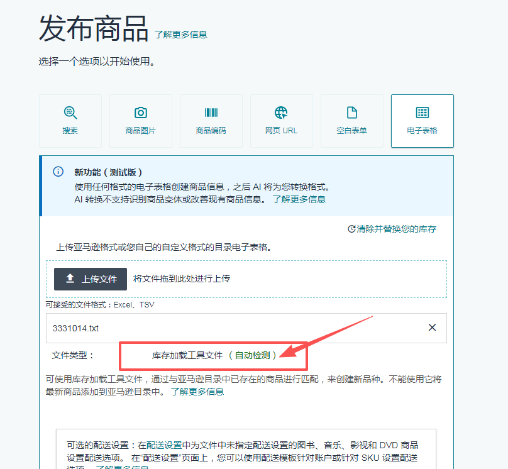Screen dimensions: 508x469
Task: Open 了解更多信息 link in the AI banner
Action: [299, 199]
